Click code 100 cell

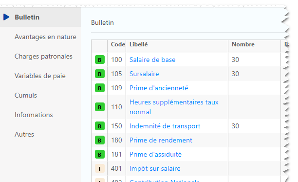[x=116, y=60]
